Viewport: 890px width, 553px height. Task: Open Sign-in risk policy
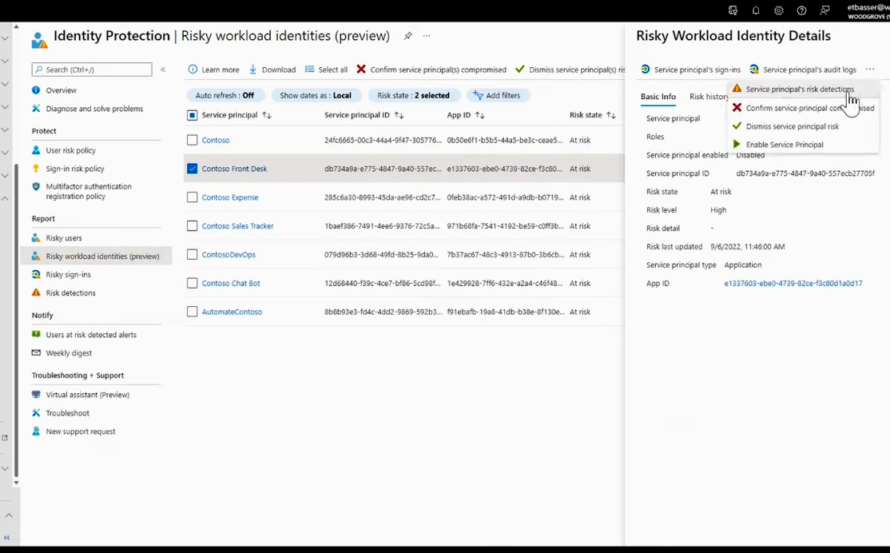pos(75,169)
